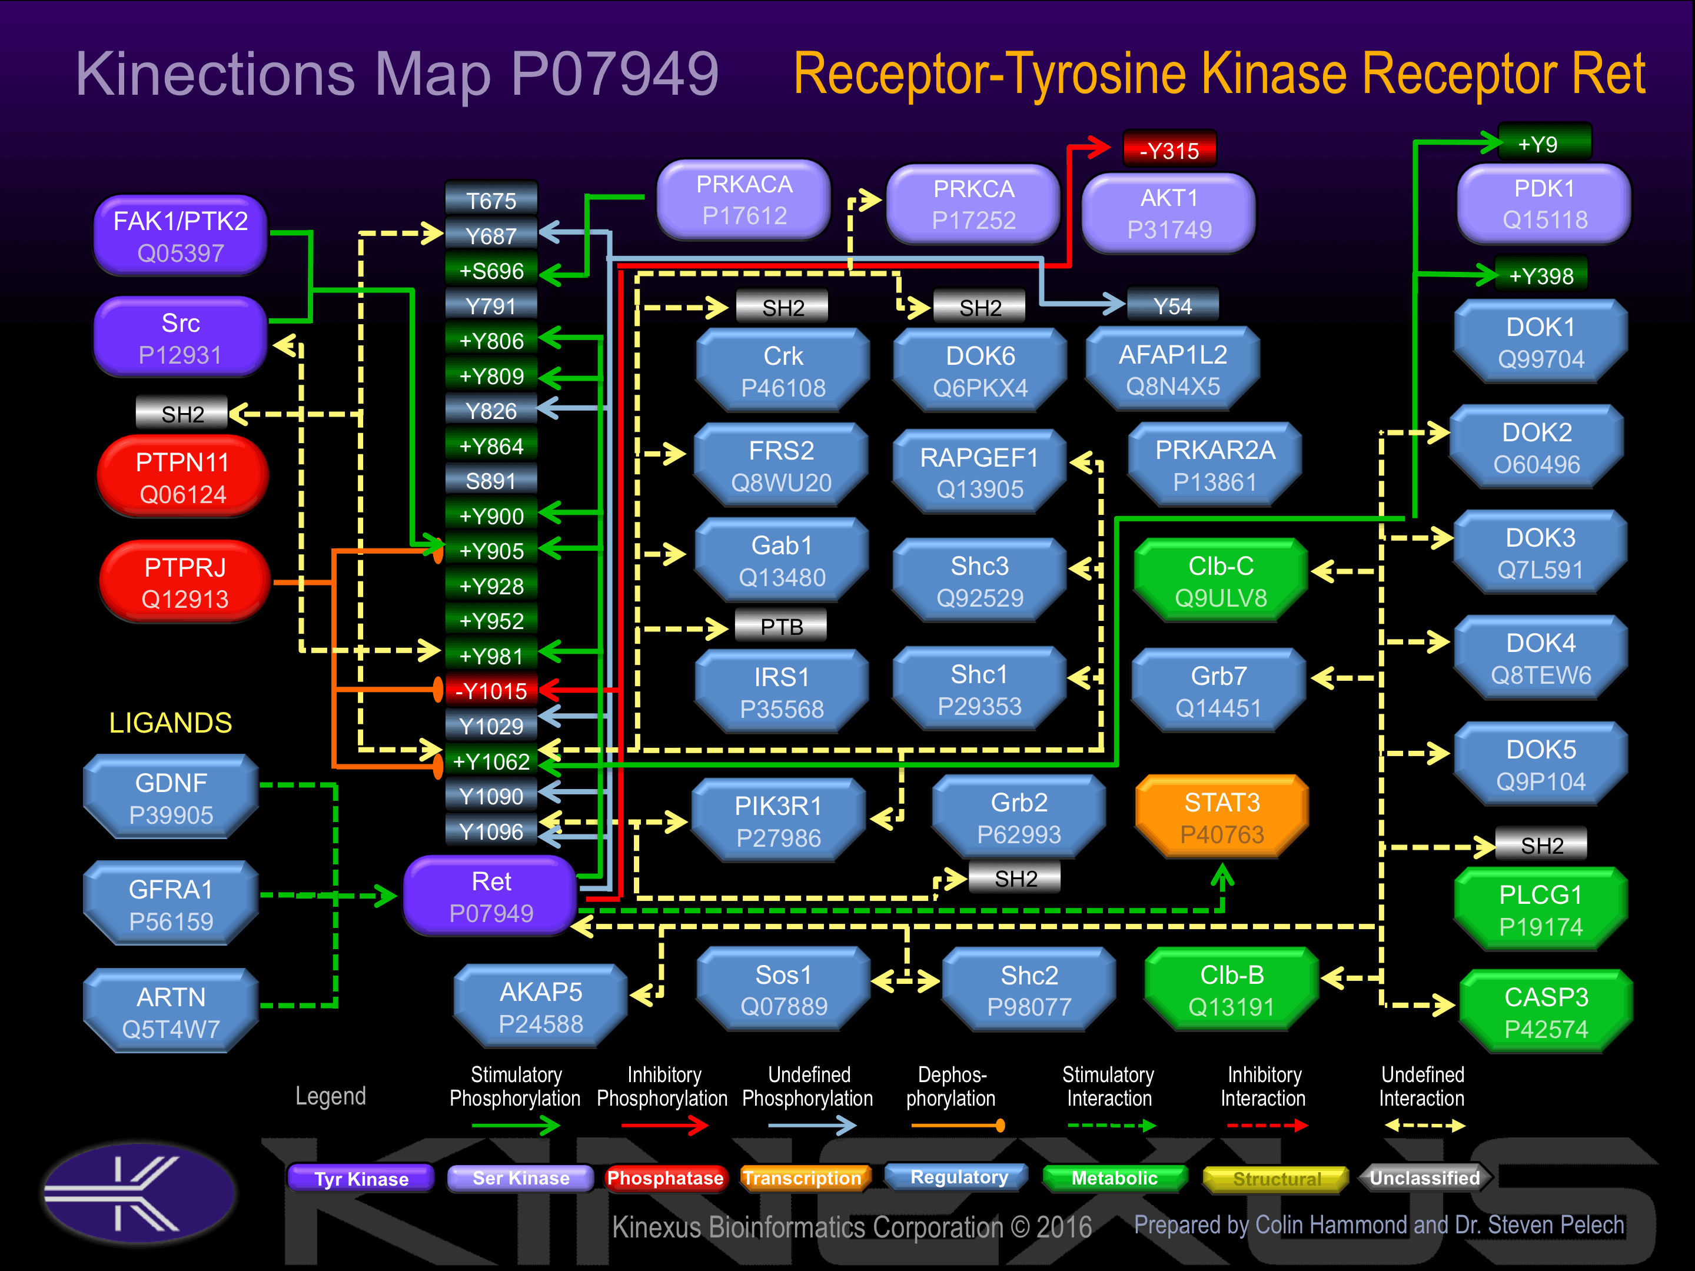Click the Shc3 Q92529 node

(x=980, y=581)
